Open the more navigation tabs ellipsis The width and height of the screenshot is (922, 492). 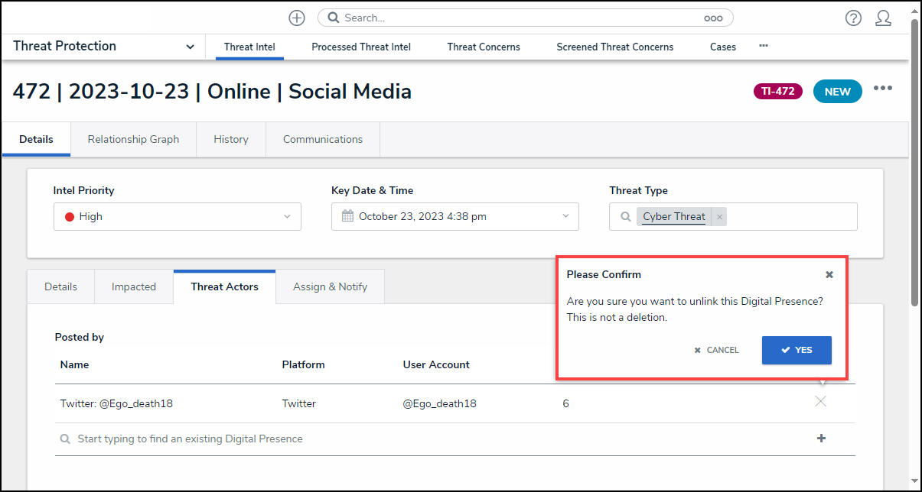[x=763, y=46]
